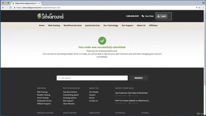The image size is (206, 116).
Task: Open a new browser tab
Action: point(44,4)
